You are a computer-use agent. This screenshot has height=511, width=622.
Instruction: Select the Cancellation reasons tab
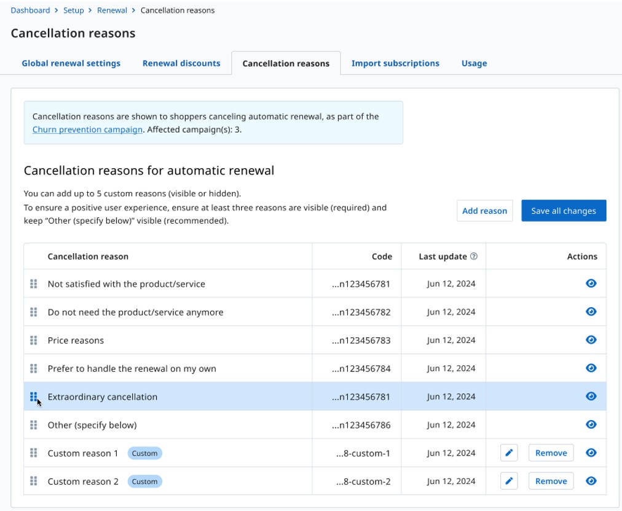pos(286,63)
